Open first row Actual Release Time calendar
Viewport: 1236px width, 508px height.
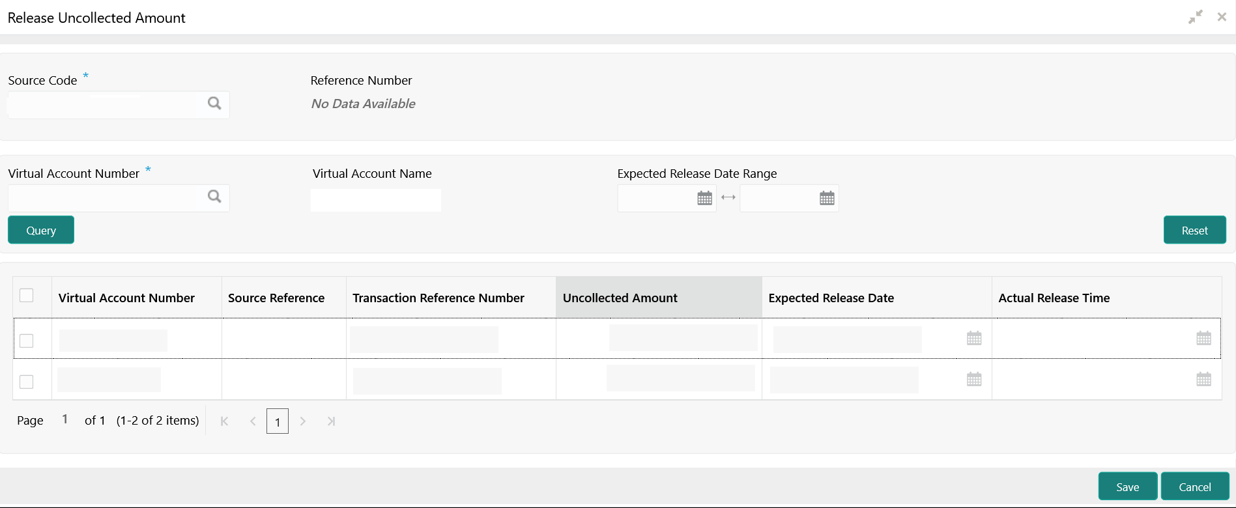(x=1204, y=338)
